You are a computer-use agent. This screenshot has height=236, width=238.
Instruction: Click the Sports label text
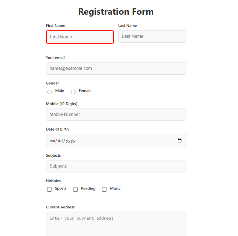pos(61,189)
